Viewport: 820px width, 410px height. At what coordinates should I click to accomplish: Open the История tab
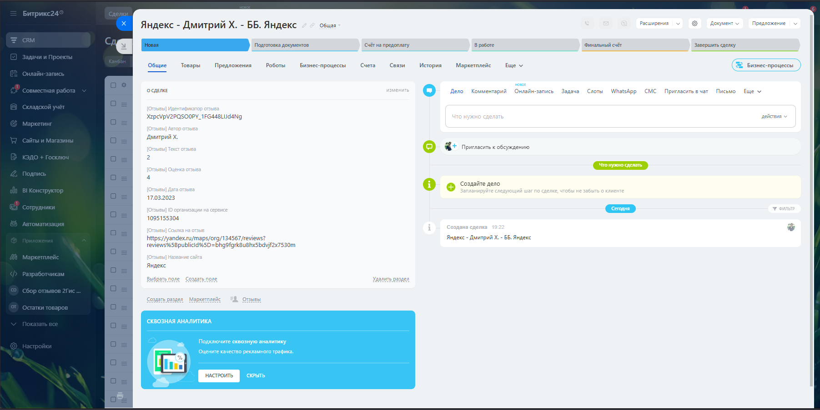coord(430,65)
